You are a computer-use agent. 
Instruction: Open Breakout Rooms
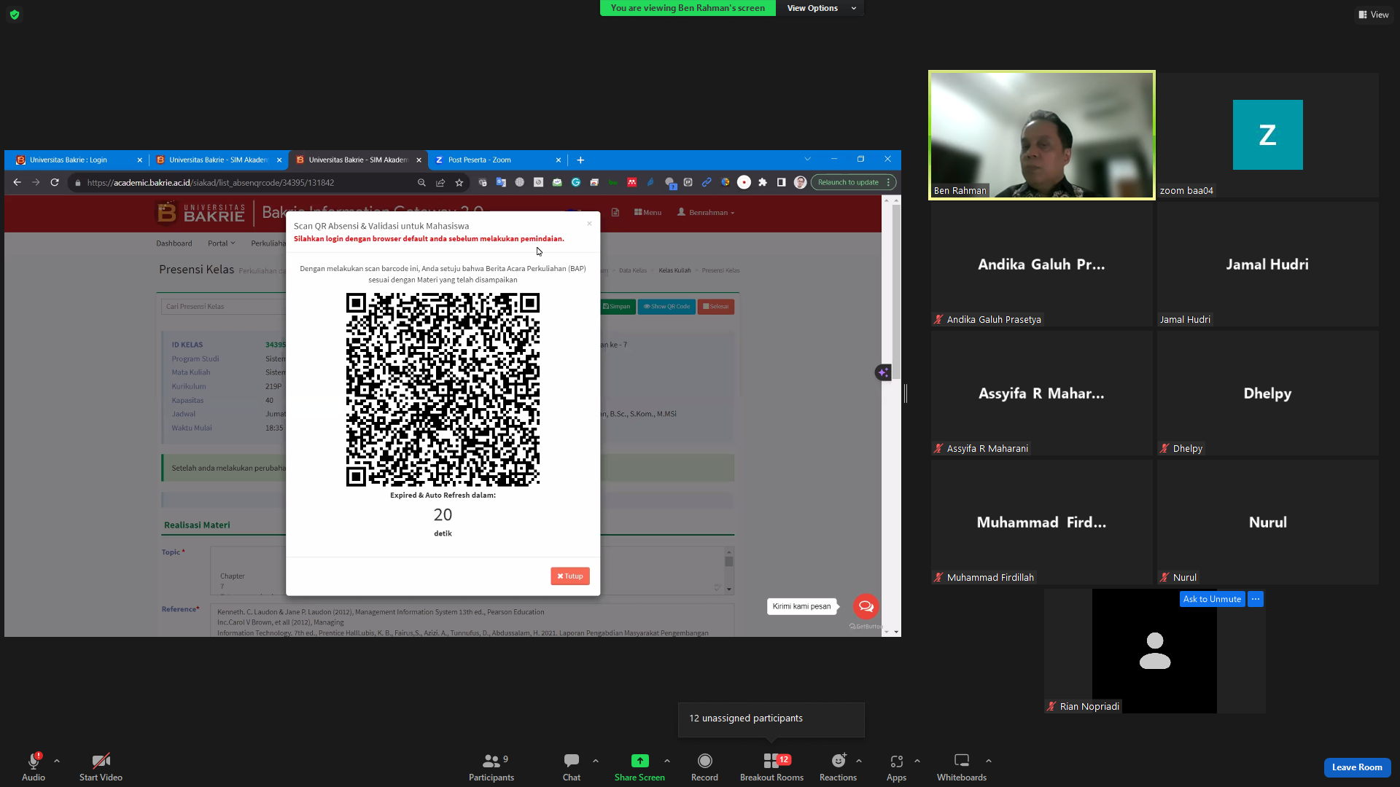pyautogui.click(x=771, y=767)
